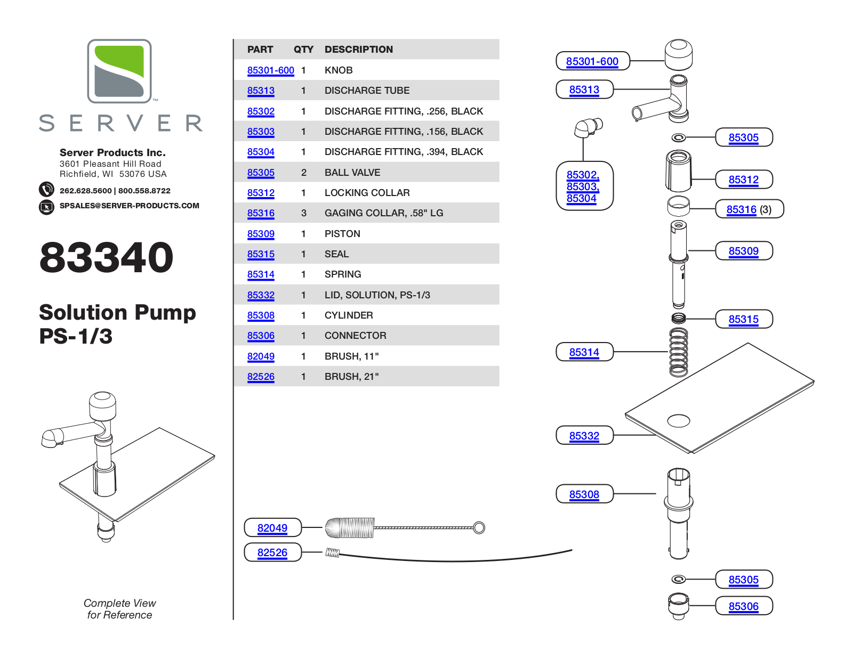Viewport: 853px width, 659px height.
Task: Click the 85306 callout beside connector
Action: click(744, 606)
